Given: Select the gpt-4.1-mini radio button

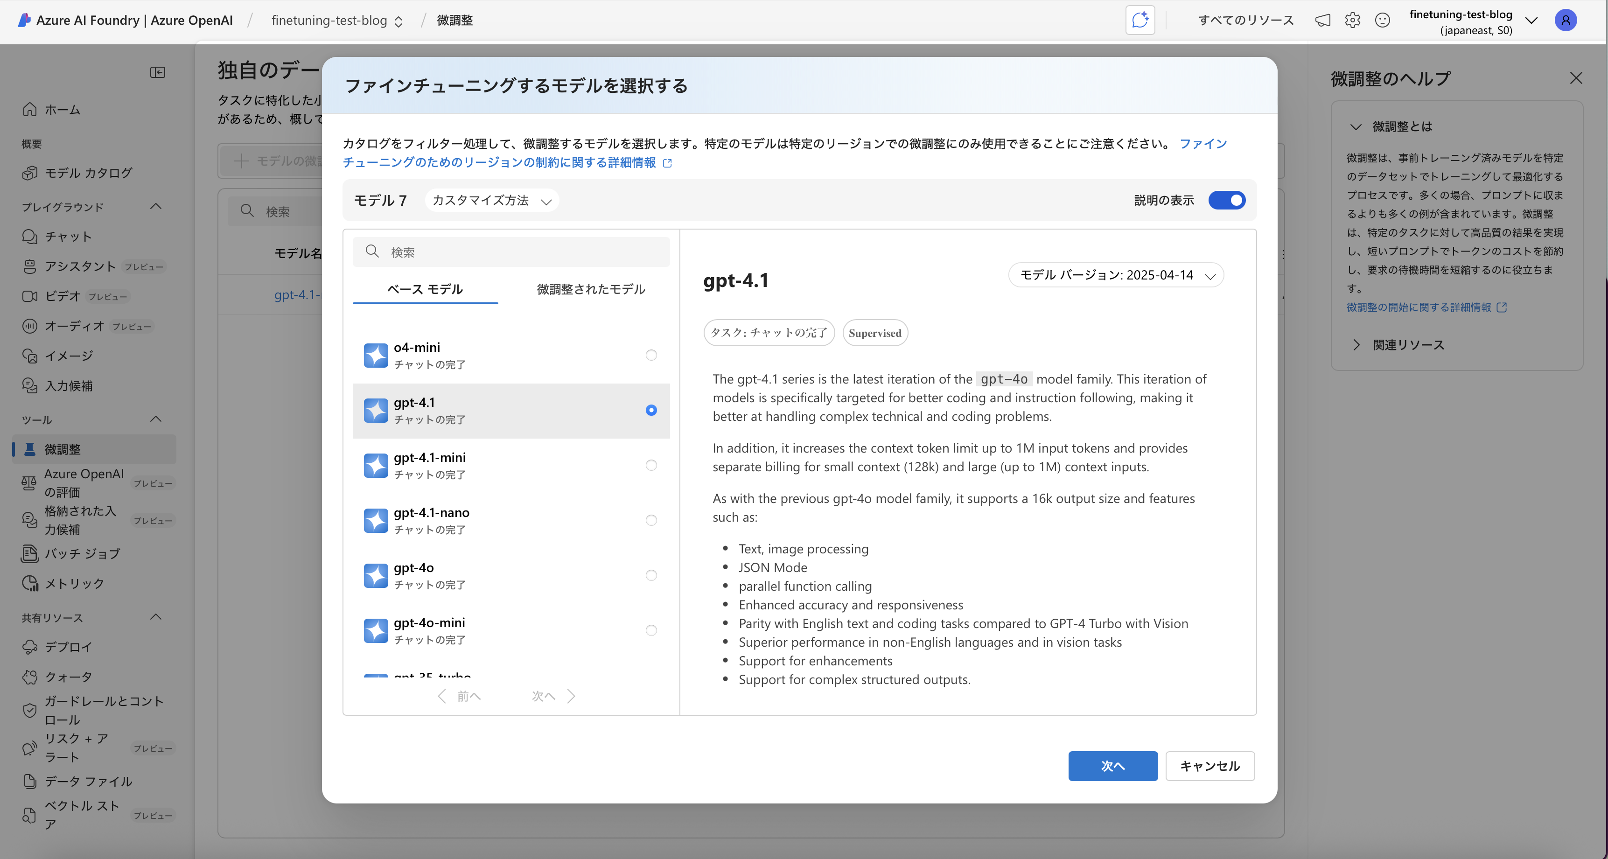Looking at the screenshot, I should tap(651, 465).
